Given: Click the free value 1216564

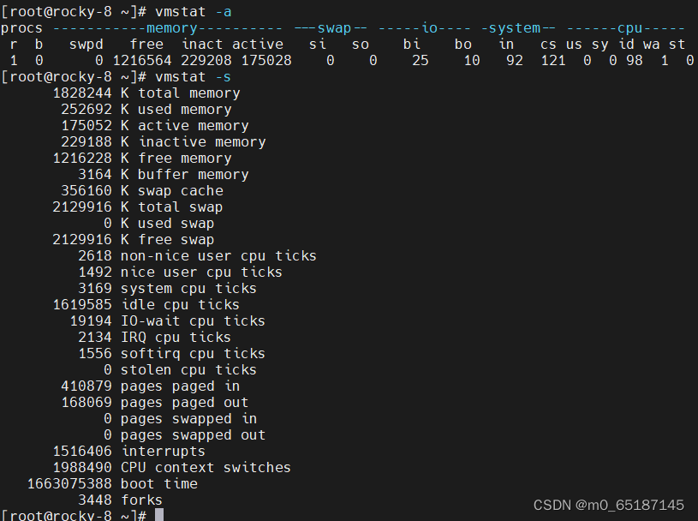Looking at the screenshot, I should [x=142, y=60].
